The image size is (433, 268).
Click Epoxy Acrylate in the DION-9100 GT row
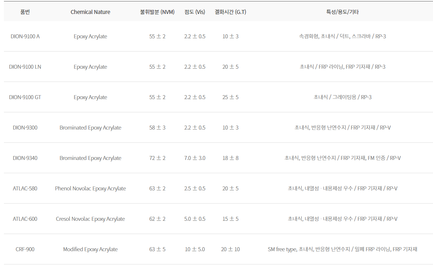90,97
